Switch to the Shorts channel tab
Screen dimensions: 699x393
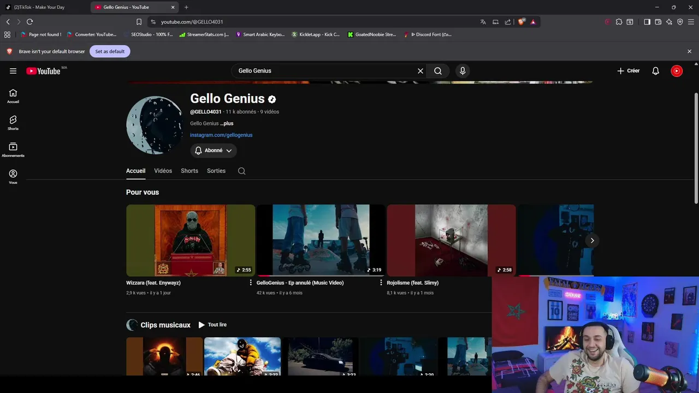point(189,171)
